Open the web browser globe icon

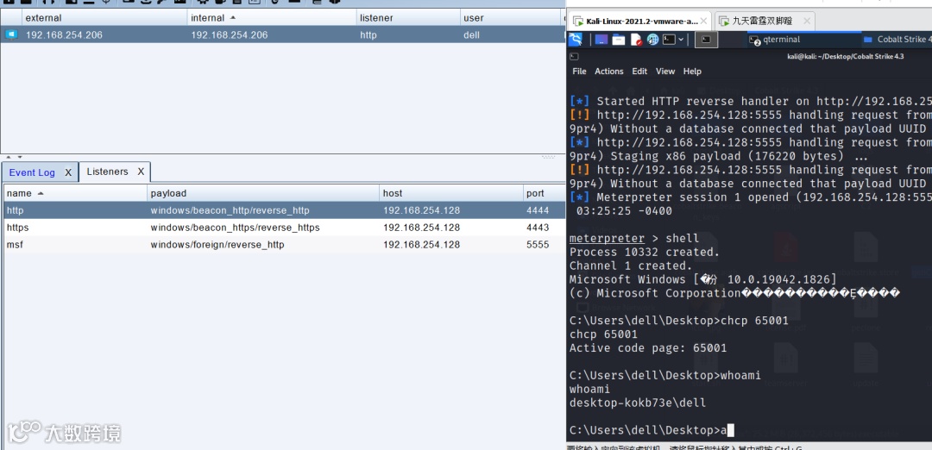(x=652, y=40)
